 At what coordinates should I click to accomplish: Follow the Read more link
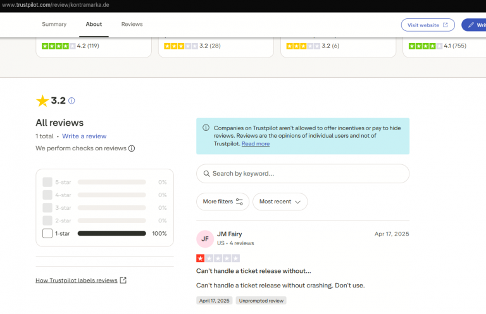point(256,143)
